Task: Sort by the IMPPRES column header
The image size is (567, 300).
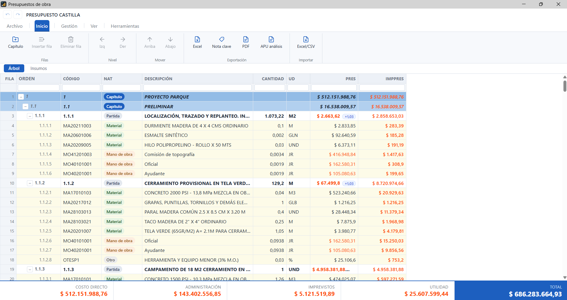Action: pyautogui.click(x=382, y=78)
